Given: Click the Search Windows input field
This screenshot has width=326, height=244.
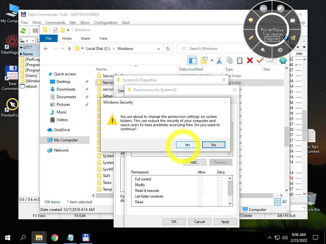Looking at the screenshot, I should click(212, 49).
